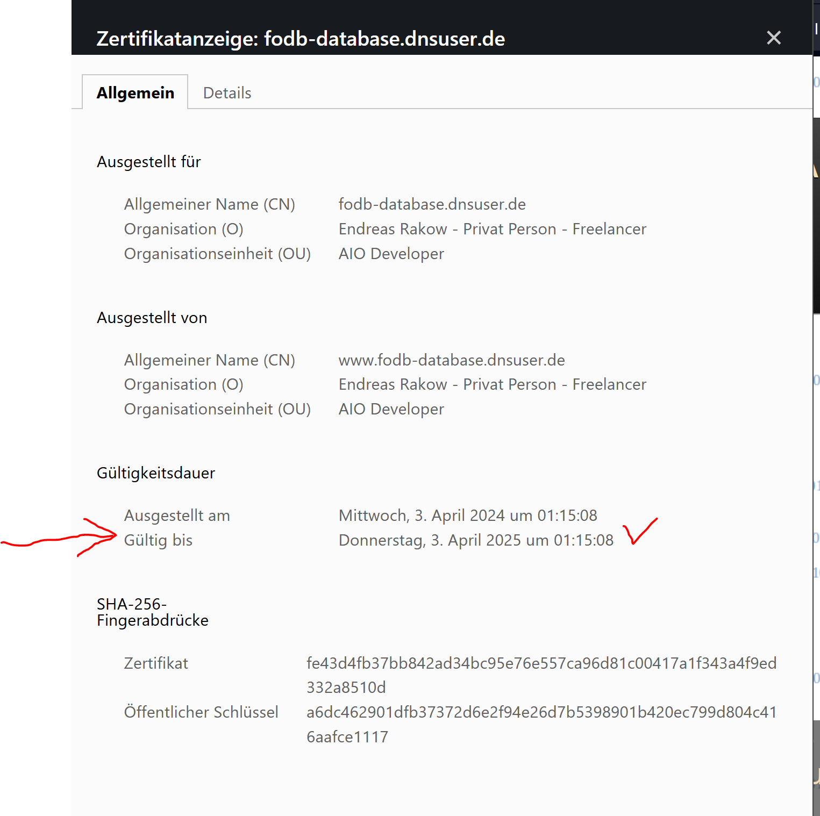The height and width of the screenshot is (816, 820).
Task: Click Organisation value under 'Ausgestellt von'
Action: (492, 384)
